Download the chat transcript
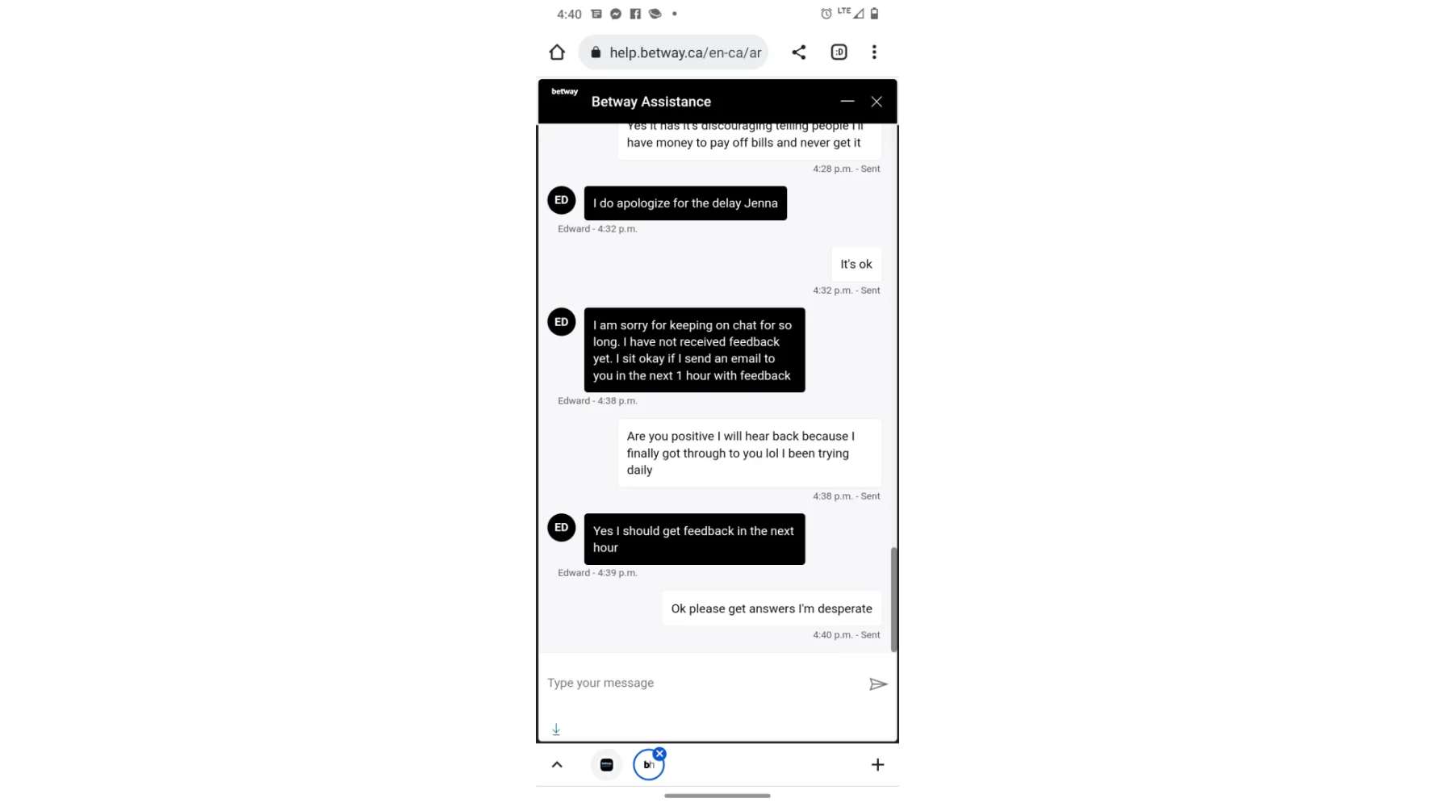Viewport: 1435px width, 807px height. (556, 730)
